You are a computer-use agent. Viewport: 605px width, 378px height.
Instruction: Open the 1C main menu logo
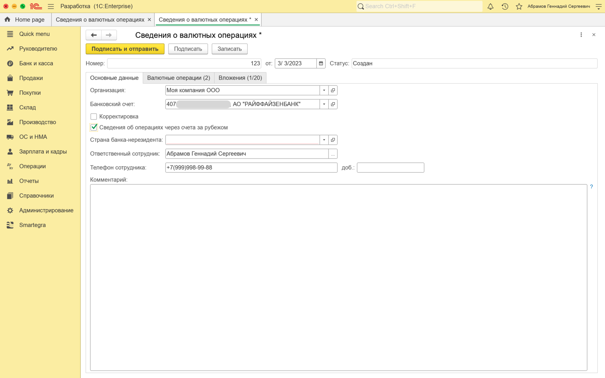click(36, 6)
